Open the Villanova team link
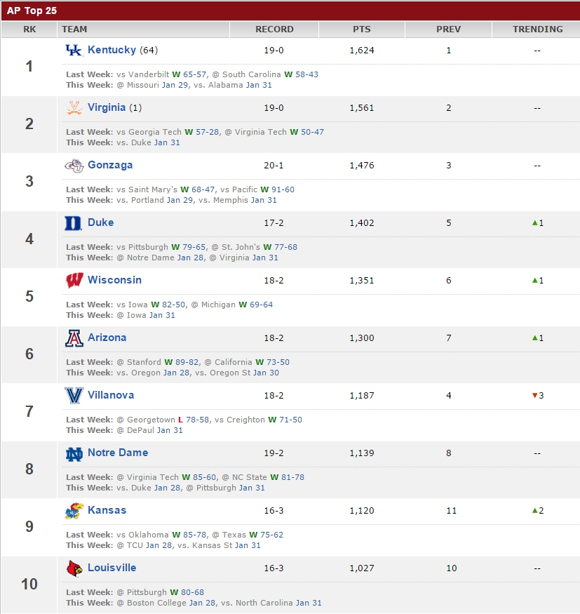580x614 pixels. pos(111,394)
